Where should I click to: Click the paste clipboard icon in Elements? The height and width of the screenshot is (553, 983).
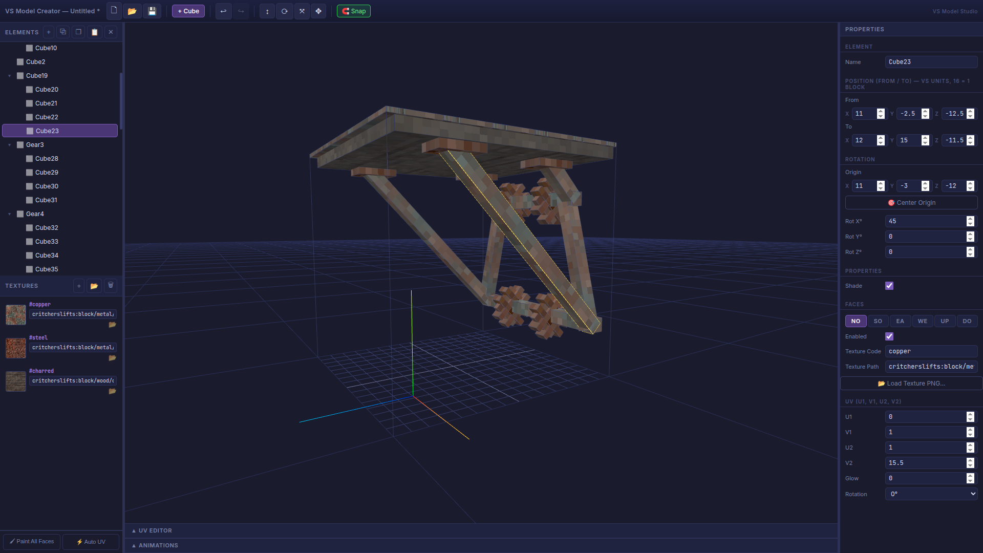pyautogui.click(x=95, y=32)
